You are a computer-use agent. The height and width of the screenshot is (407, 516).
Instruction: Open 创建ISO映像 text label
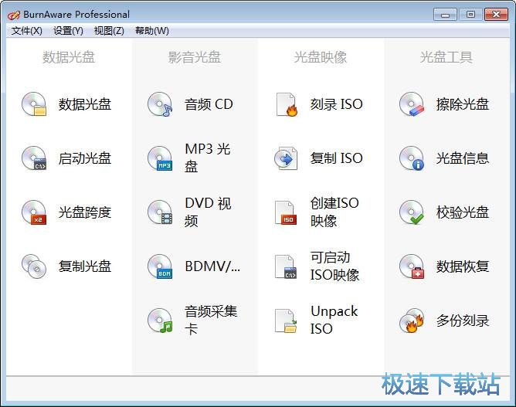[334, 212]
